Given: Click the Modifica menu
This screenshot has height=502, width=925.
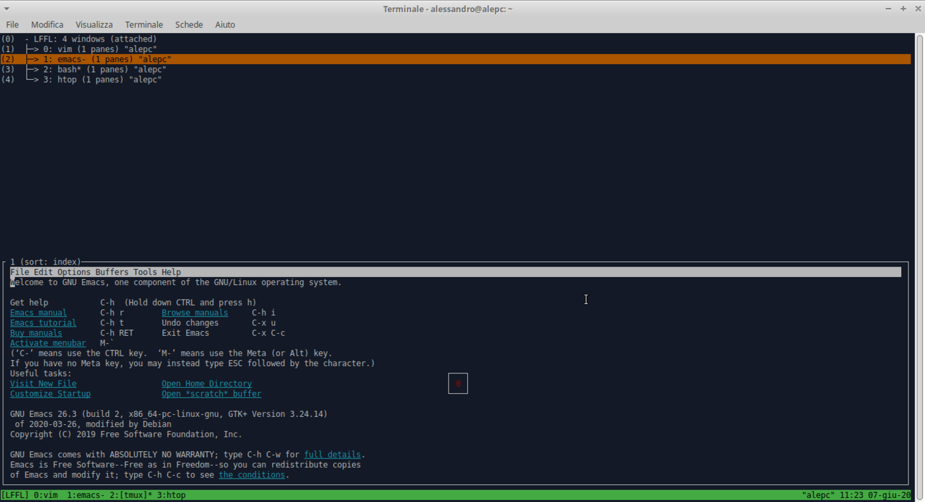Looking at the screenshot, I should click(x=47, y=24).
